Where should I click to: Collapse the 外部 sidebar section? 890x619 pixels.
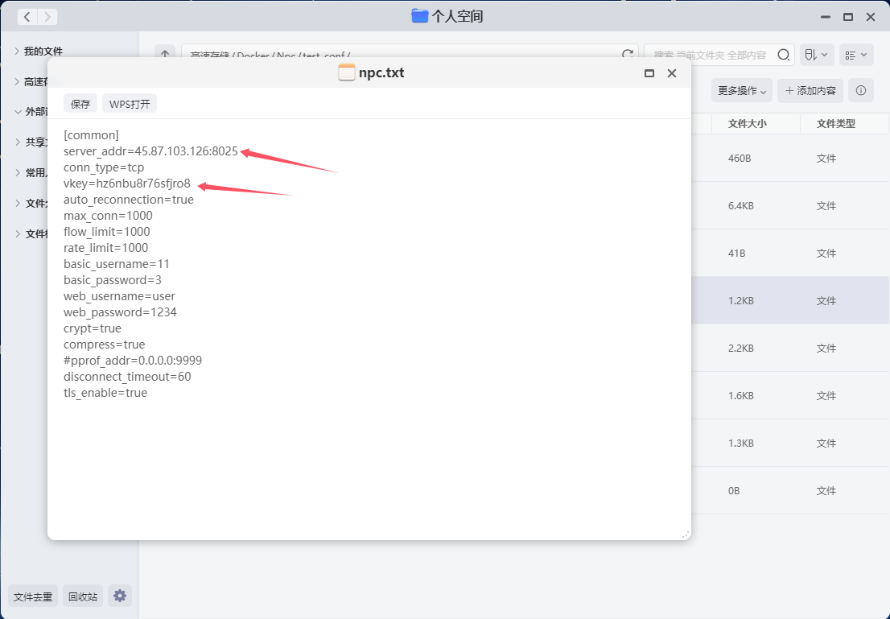tap(17, 112)
